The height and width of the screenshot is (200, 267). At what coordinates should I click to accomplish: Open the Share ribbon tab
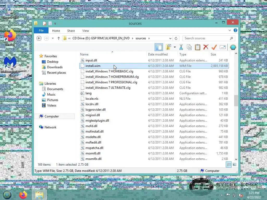(x=71, y=31)
